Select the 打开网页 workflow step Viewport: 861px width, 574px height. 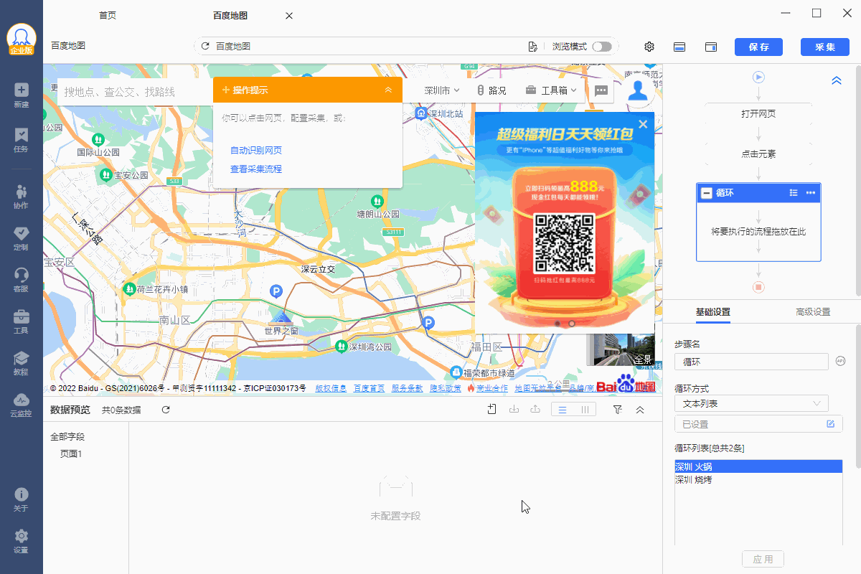tap(758, 114)
